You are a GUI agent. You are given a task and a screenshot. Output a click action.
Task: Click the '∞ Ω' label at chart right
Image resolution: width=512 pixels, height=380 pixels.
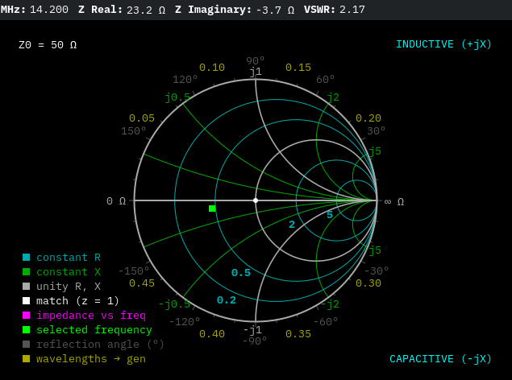point(394,202)
